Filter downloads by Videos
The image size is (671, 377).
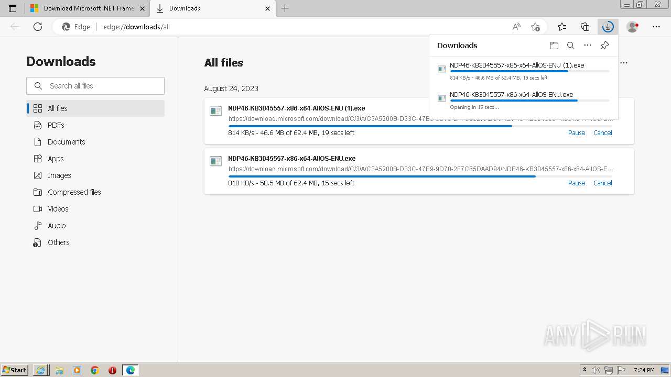coord(96,209)
